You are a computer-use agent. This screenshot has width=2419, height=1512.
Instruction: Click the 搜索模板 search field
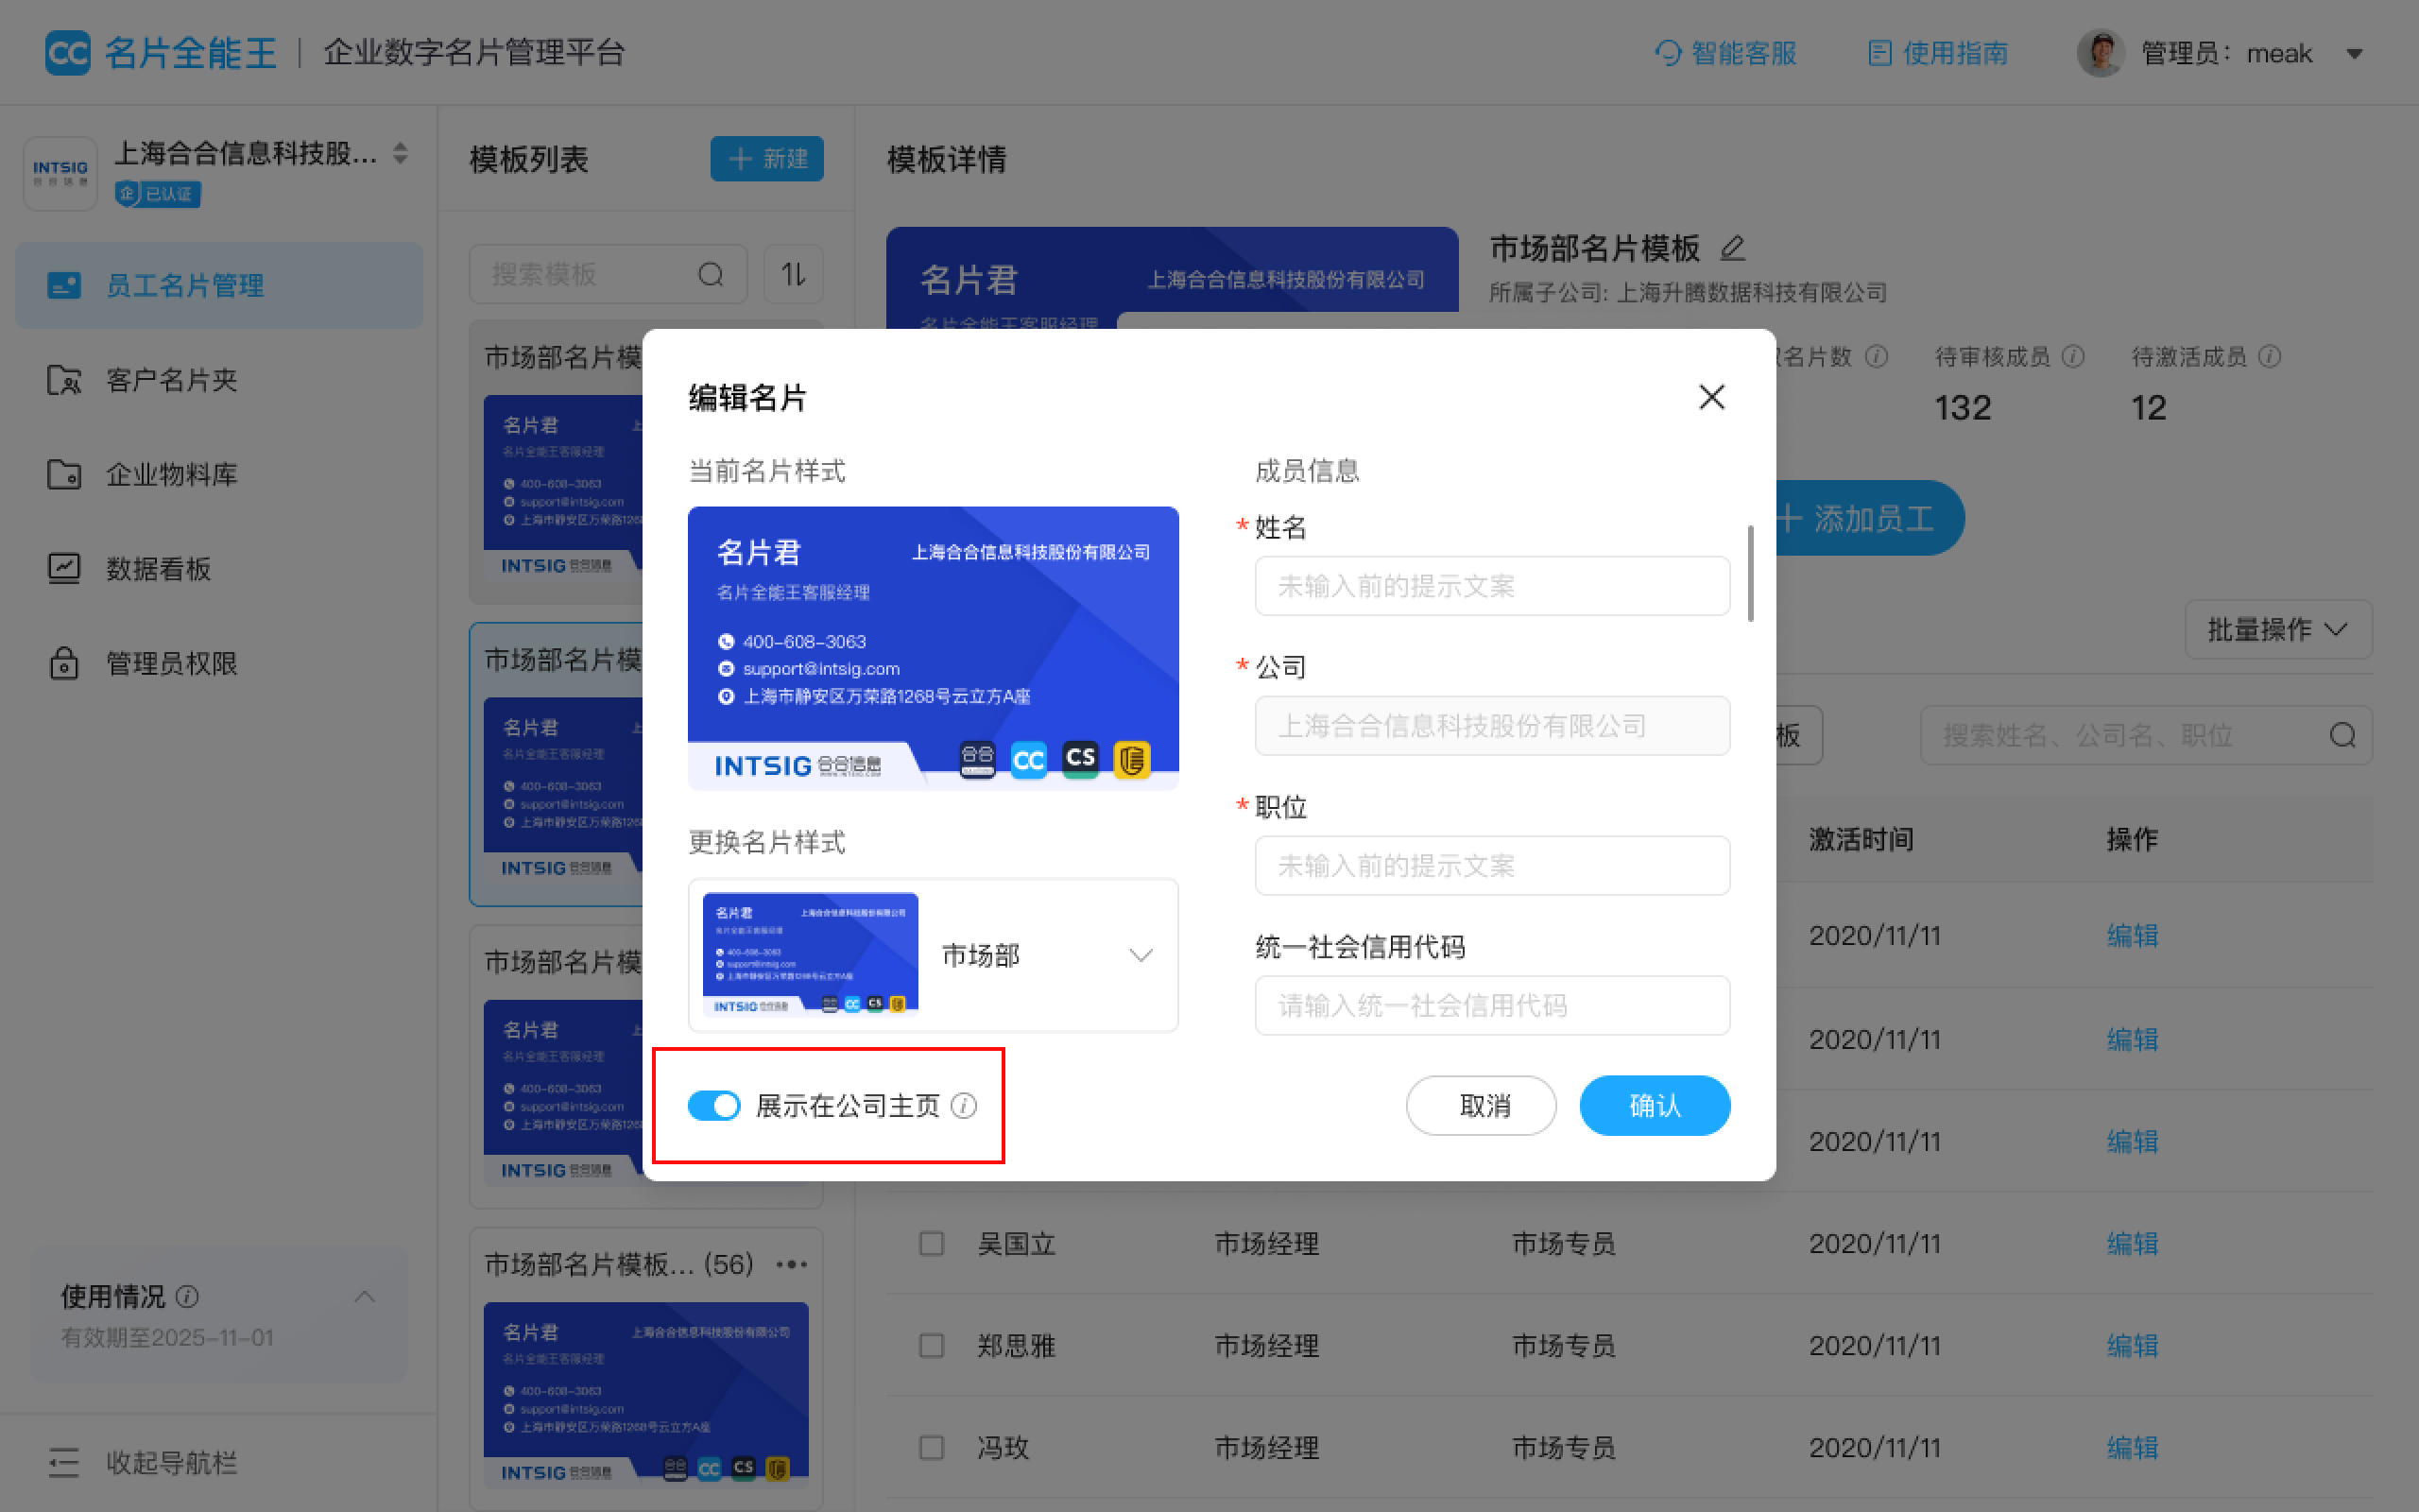pyautogui.click(x=608, y=274)
